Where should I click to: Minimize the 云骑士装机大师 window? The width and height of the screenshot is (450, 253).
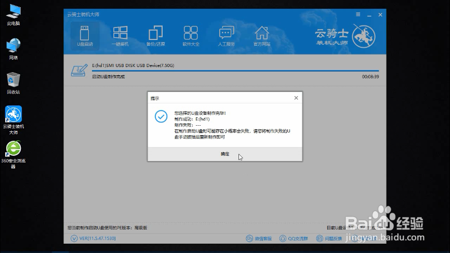tap(369, 15)
